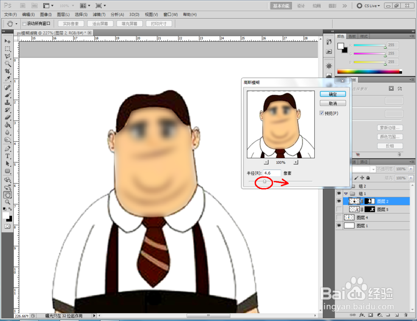Select the Eyedropper tool
The image size is (417, 321).
8,79
